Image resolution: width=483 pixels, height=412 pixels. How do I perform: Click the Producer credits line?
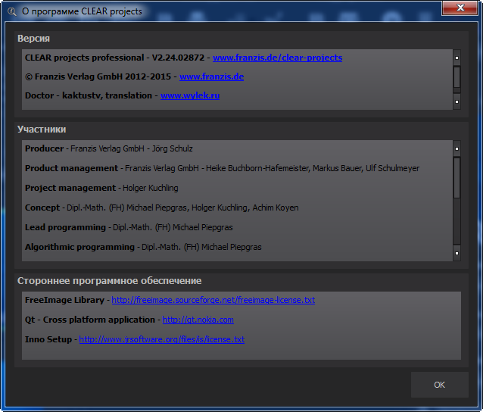point(109,149)
